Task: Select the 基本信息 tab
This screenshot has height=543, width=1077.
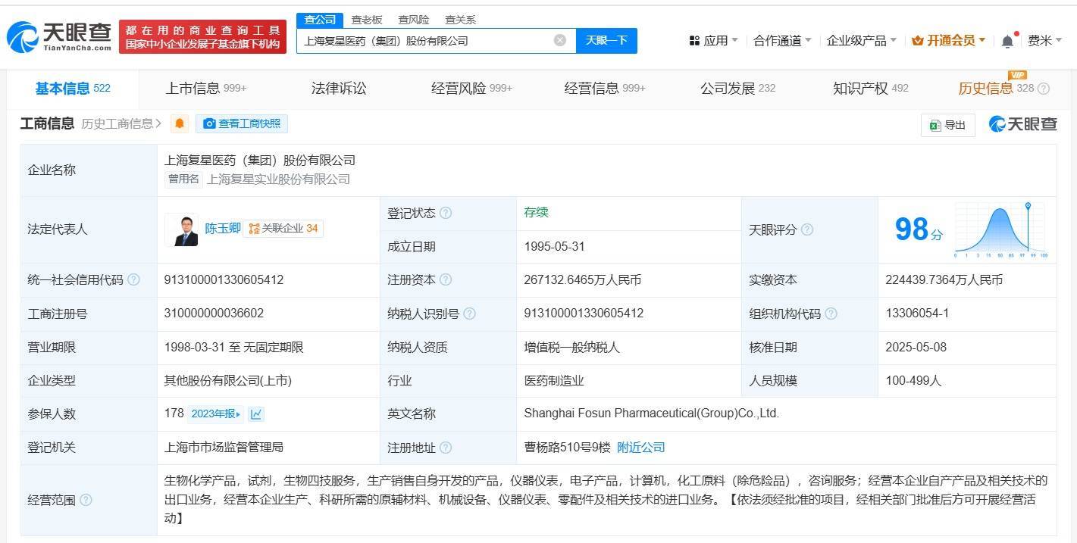Action: pyautogui.click(x=73, y=89)
